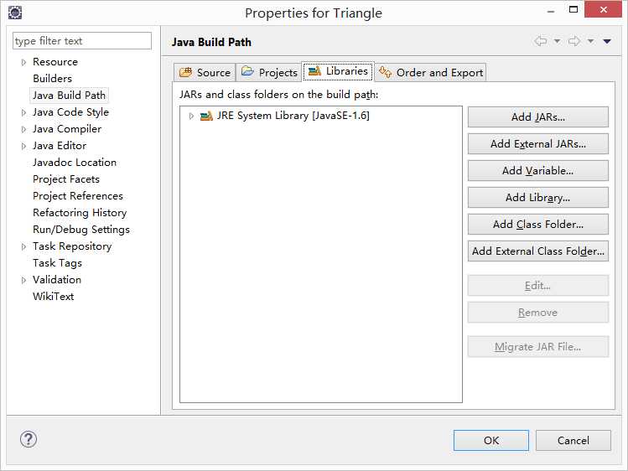Switch to the Projects tab

click(x=269, y=72)
